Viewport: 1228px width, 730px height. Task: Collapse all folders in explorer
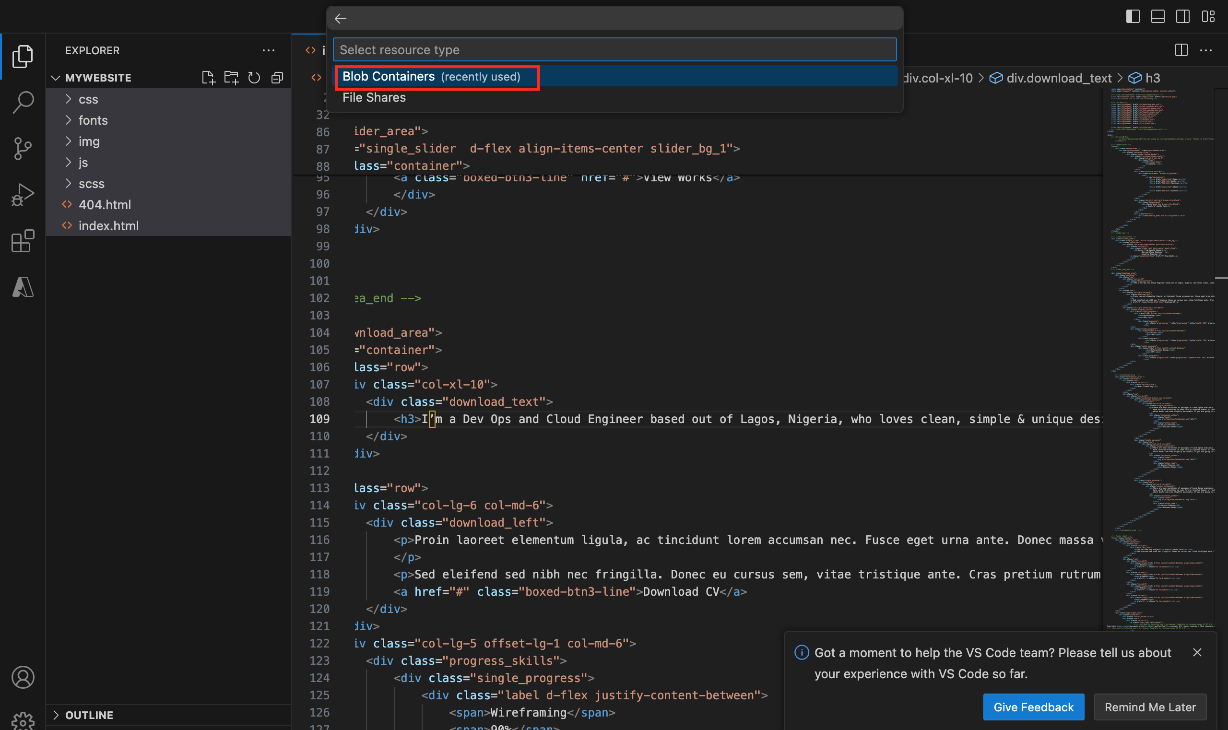pos(277,78)
